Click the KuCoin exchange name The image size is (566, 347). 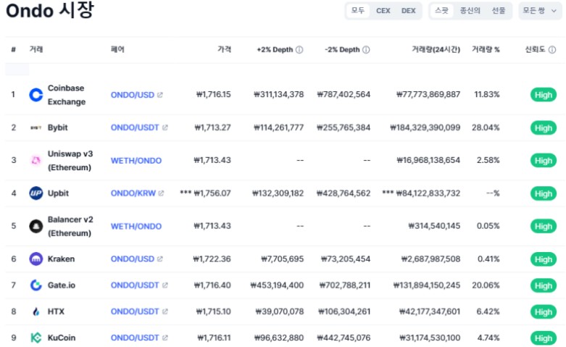(62, 338)
